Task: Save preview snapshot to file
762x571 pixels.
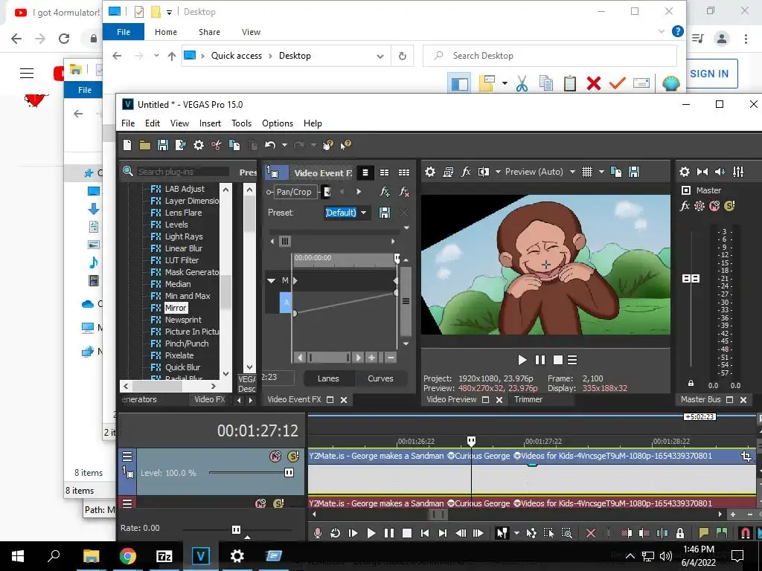Action: [634, 172]
